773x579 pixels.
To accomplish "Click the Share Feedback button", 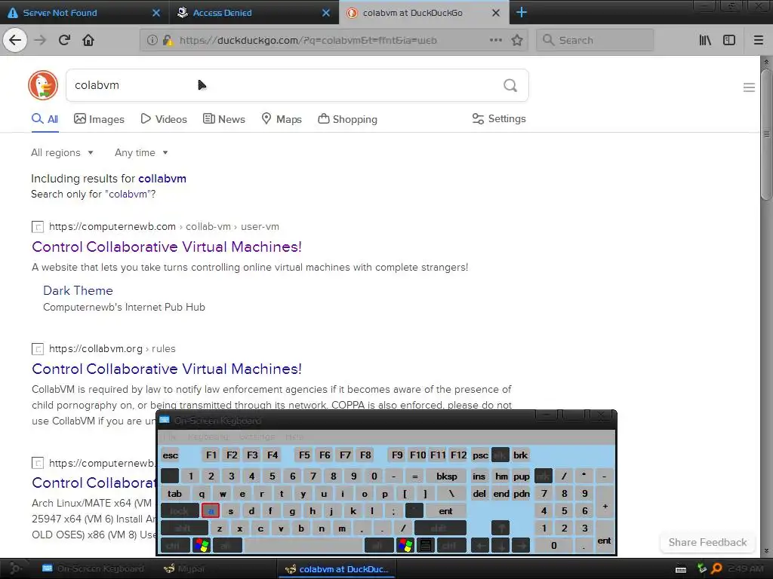I will [x=707, y=542].
